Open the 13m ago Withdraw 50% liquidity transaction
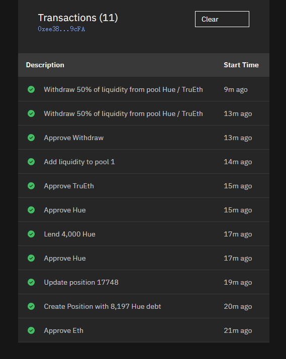Screen dimensions: 286x359 point(144,113)
